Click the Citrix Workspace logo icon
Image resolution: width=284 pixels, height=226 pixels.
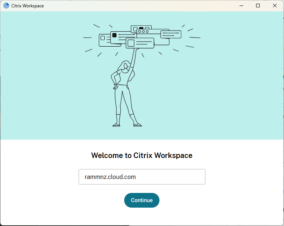tap(6, 6)
